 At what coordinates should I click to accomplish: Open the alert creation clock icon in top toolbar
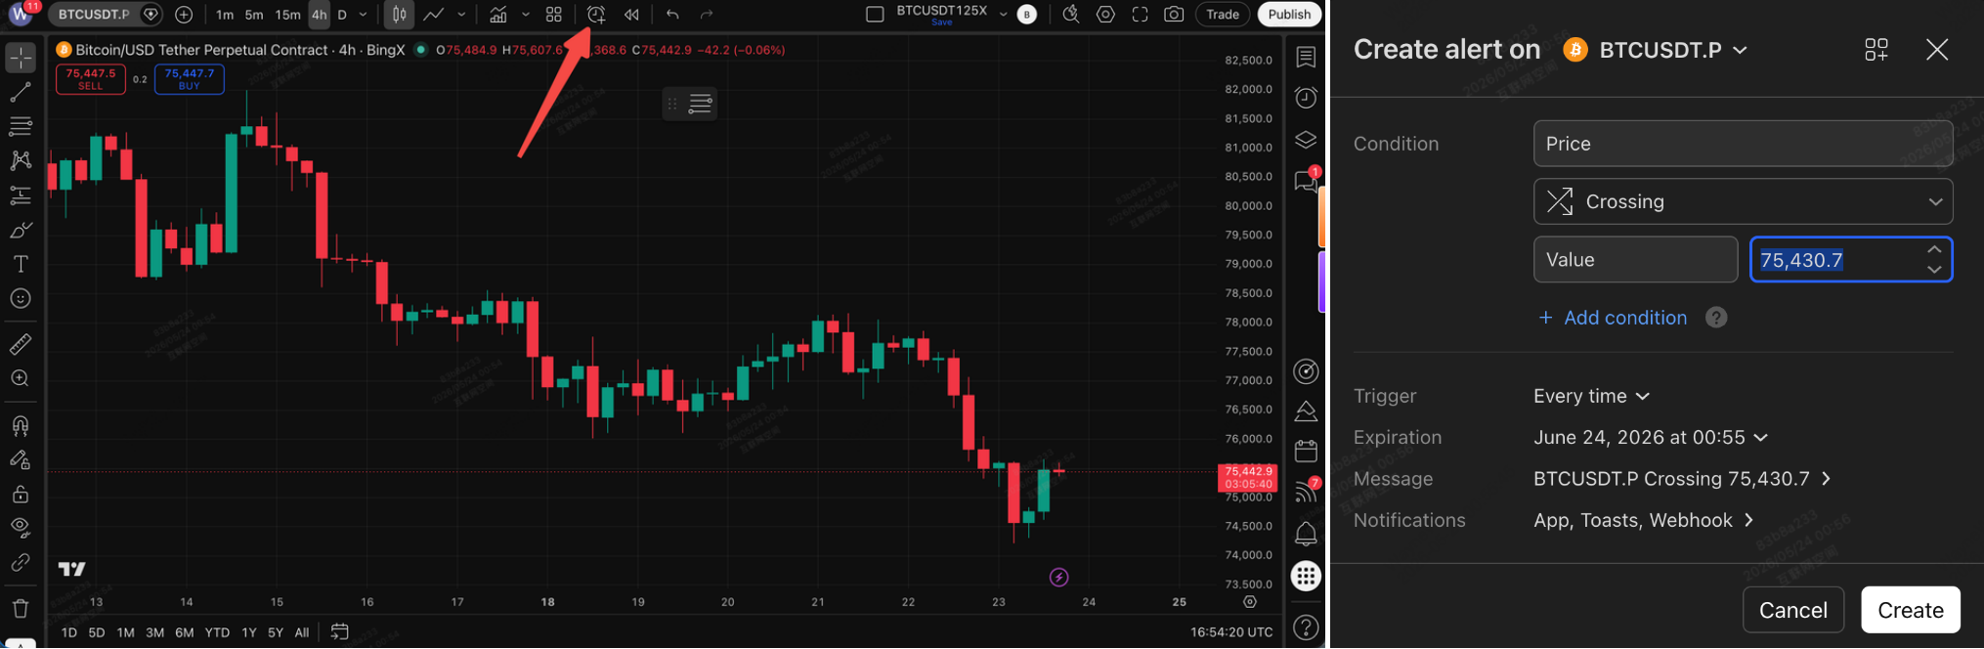596,15
